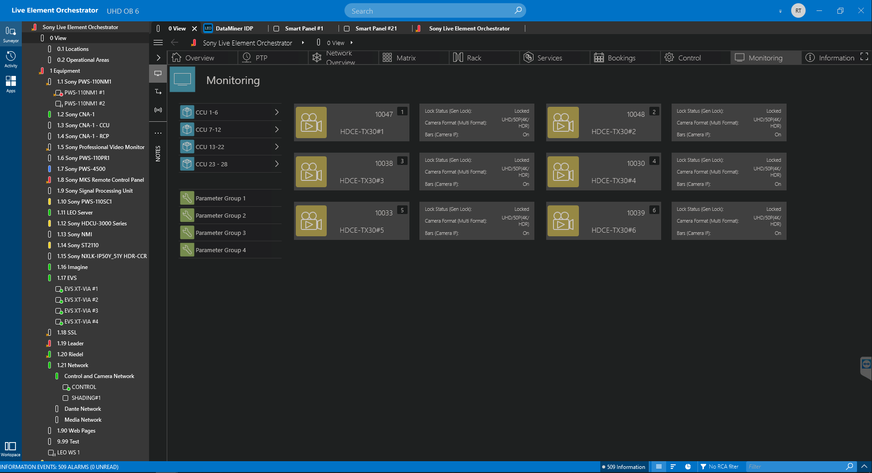
Task: Click the camera icon for HDCE-TX30#3
Action: [311, 172]
